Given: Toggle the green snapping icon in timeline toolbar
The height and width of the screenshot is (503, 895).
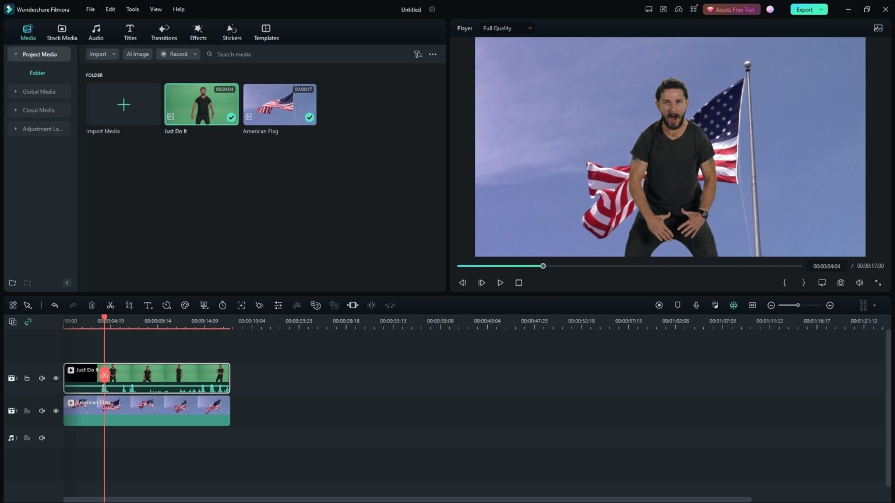Looking at the screenshot, I should point(734,305).
